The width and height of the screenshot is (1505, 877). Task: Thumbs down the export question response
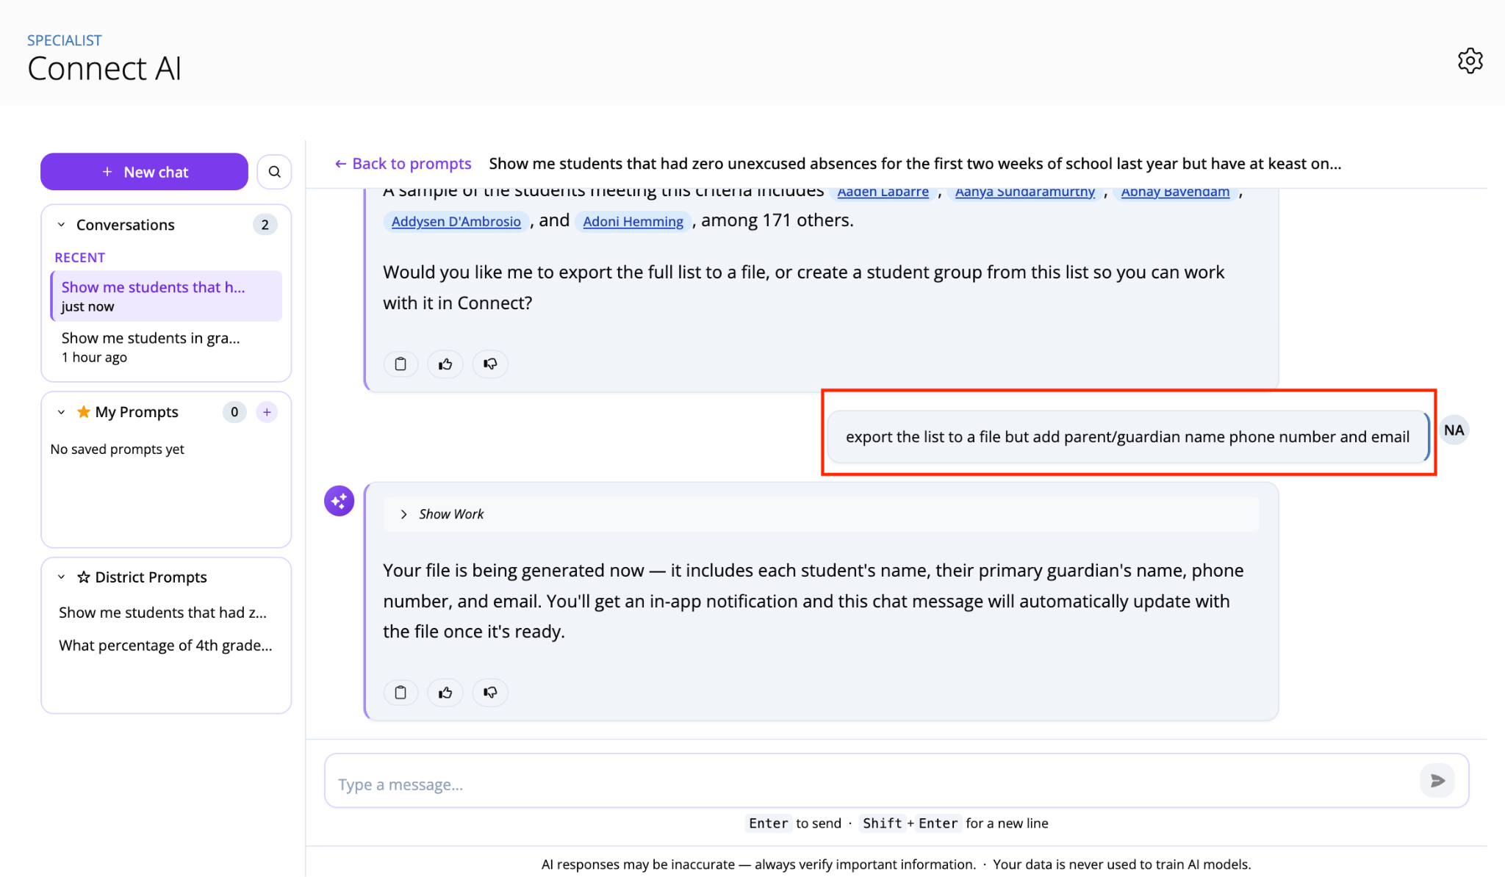click(x=490, y=364)
